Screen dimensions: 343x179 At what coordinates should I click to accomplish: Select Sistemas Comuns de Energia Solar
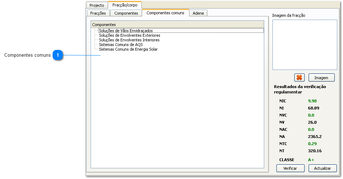pos(128,49)
